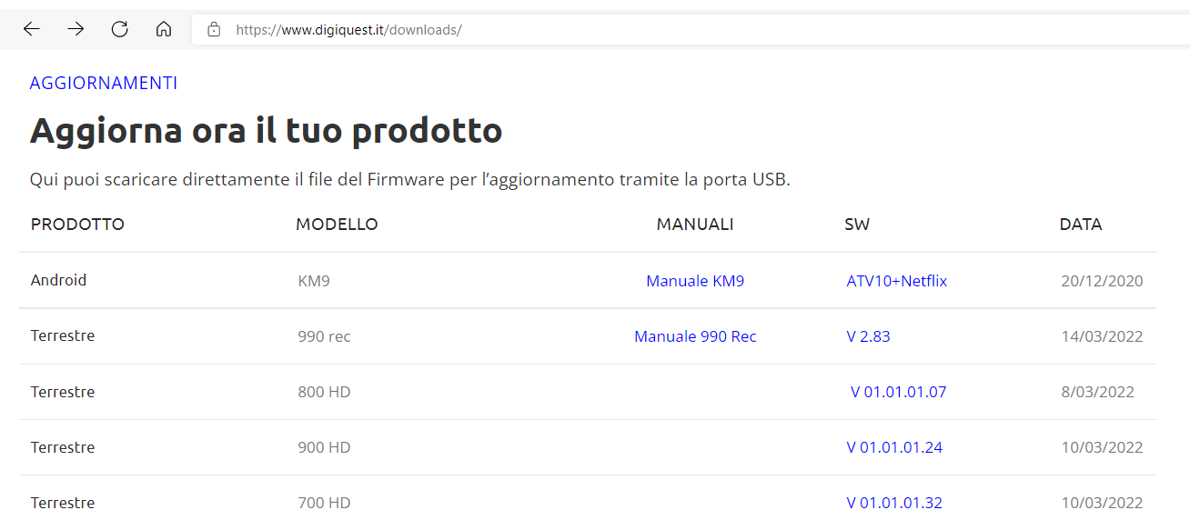Reload the page using the refresh icon

pyautogui.click(x=119, y=28)
